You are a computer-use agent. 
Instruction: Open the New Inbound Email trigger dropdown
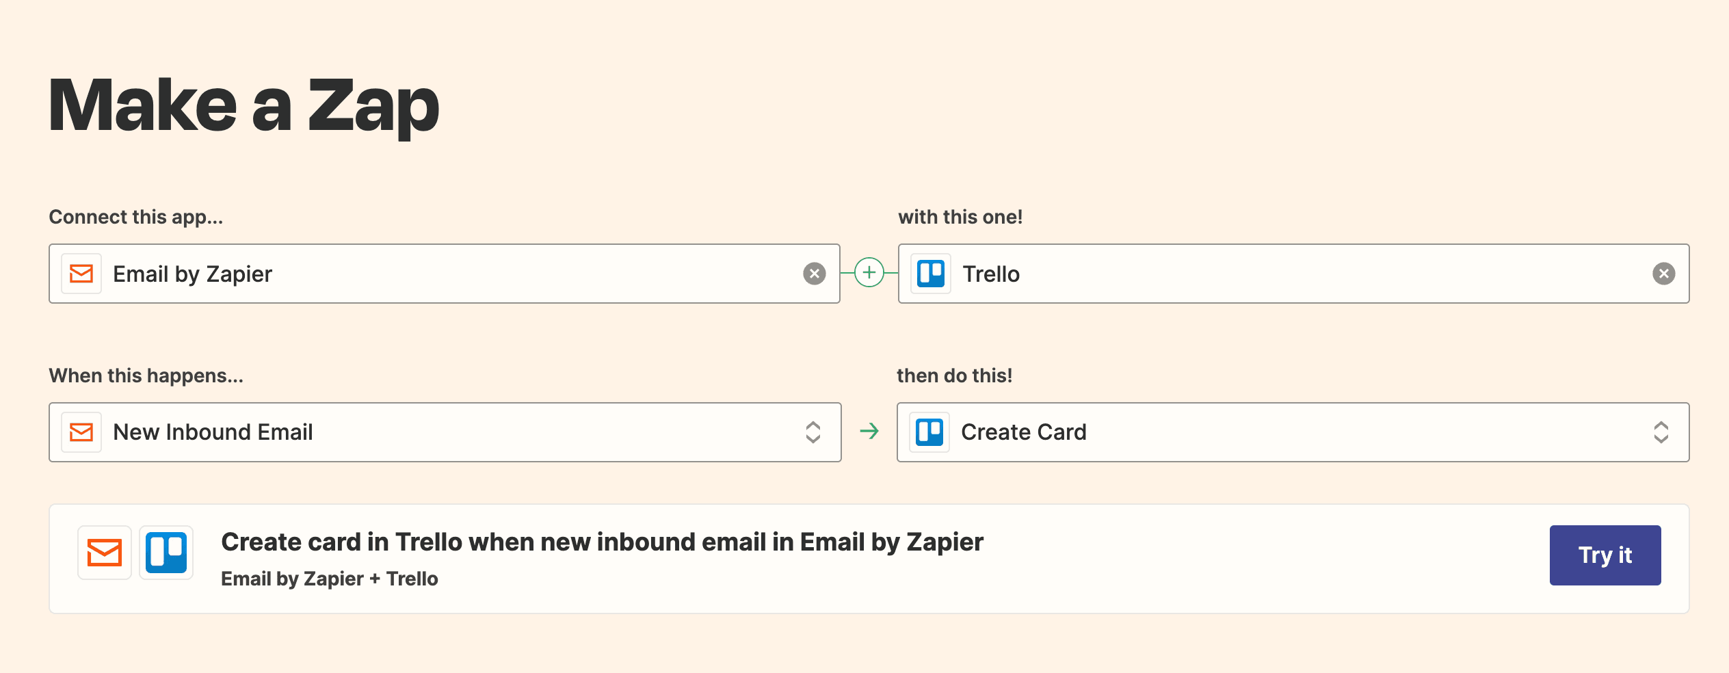(445, 432)
